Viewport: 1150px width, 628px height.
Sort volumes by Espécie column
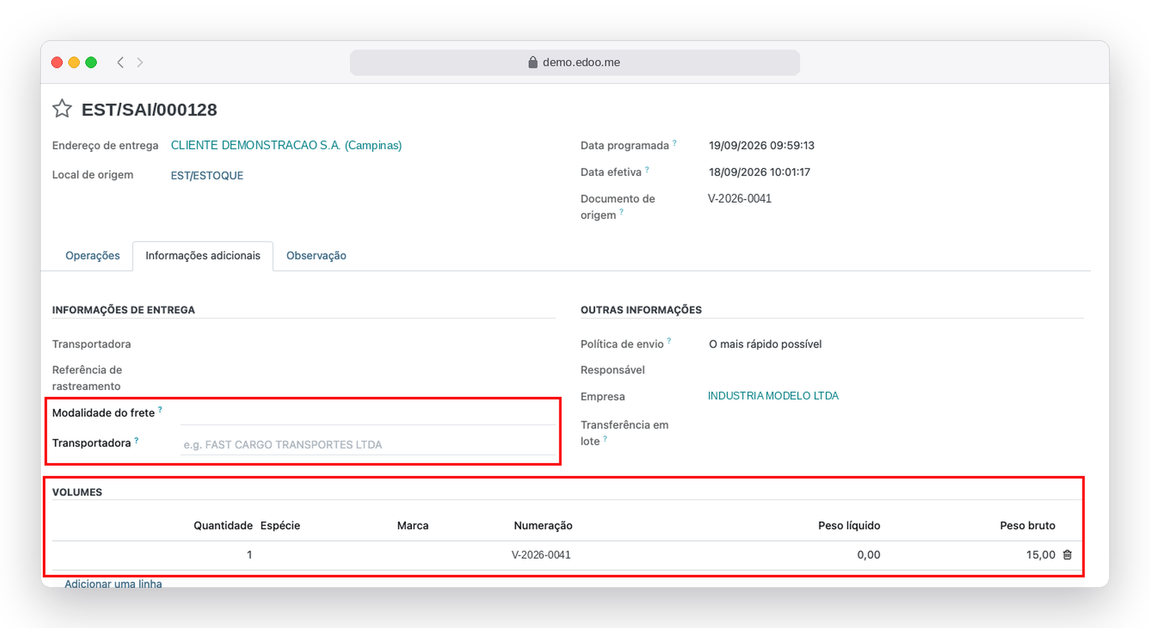[280, 526]
